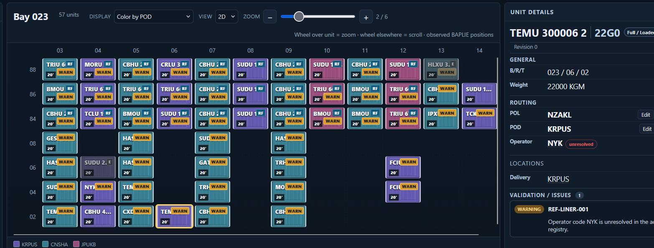Select the CBHU 4... container in tier 02

98,216
